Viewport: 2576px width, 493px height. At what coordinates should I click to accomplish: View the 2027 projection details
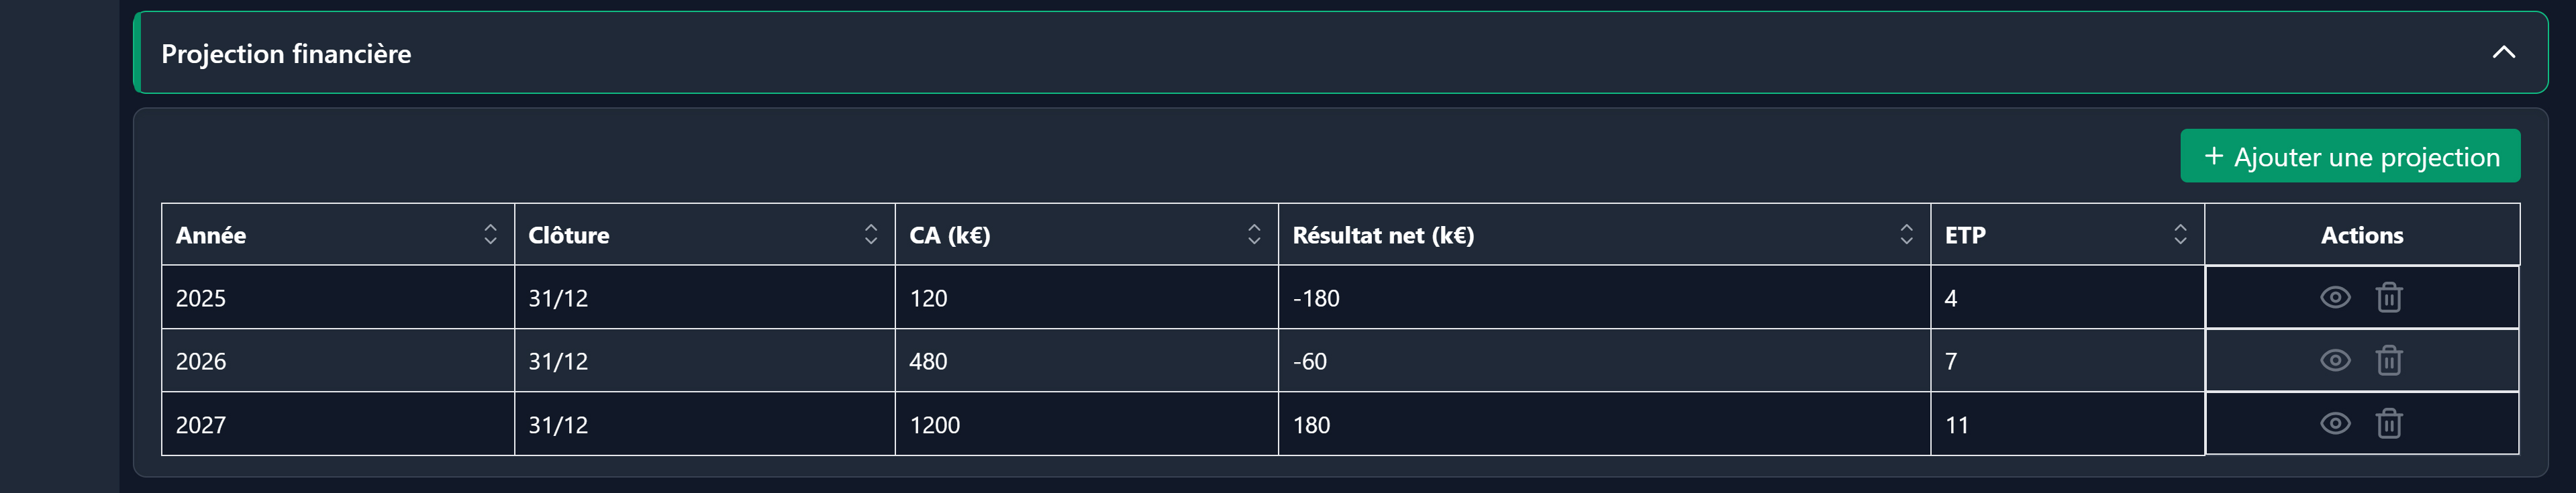click(2334, 424)
